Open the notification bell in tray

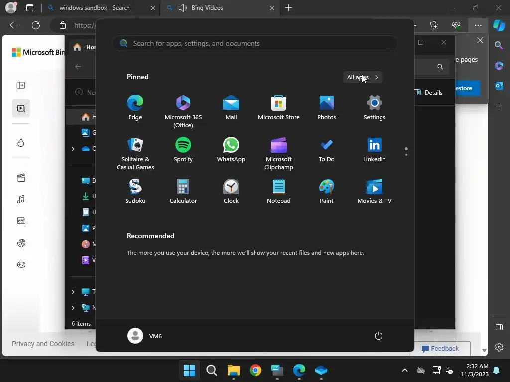pyautogui.click(x=497, y=370)
